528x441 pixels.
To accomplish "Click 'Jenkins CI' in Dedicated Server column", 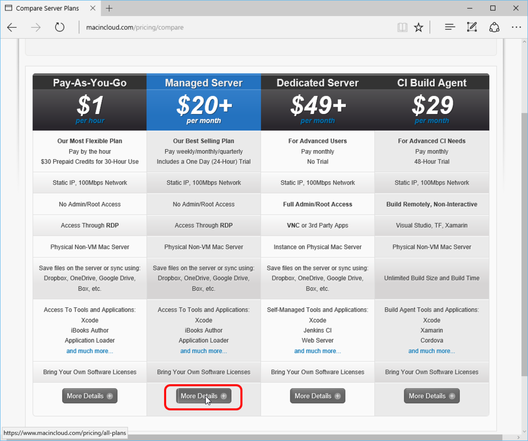I will tap(318, 331).
